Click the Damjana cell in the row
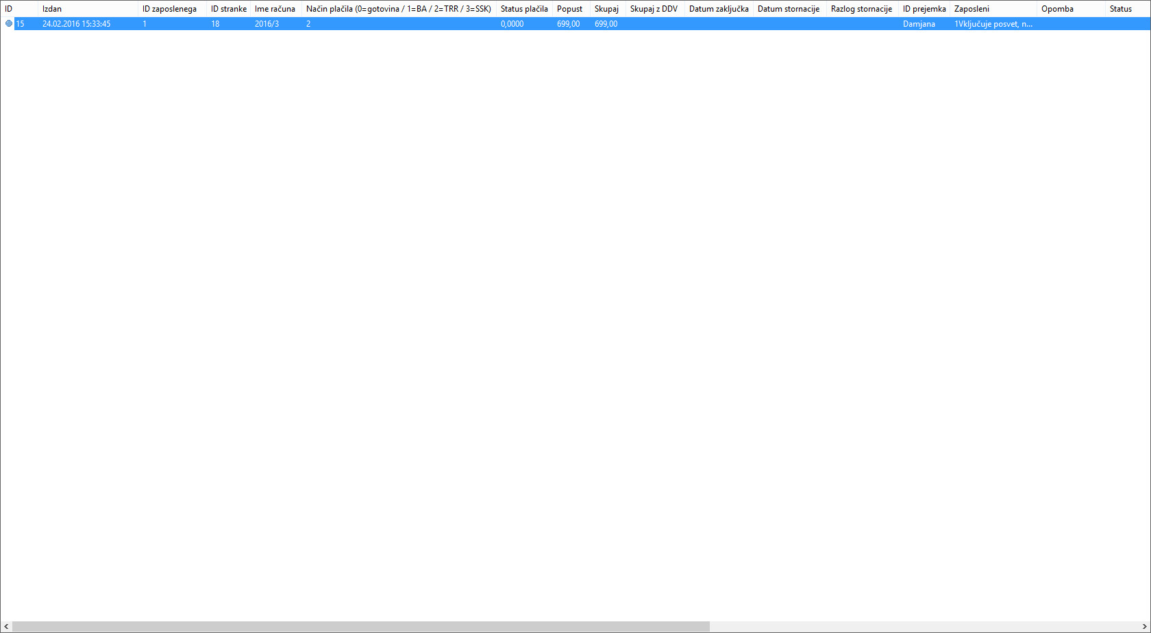The image size is (1151, 633). [x=919, y=24]
